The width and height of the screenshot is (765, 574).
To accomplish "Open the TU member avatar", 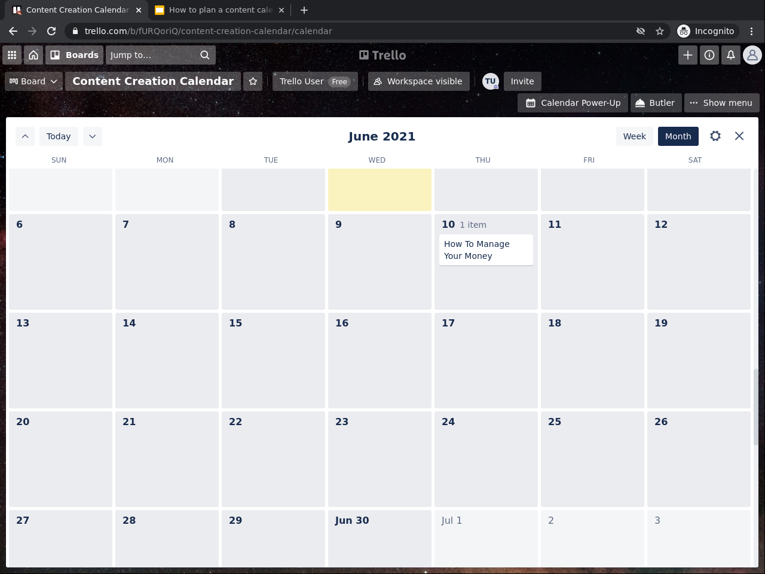I will pyautogui.click(x=491, y=81).
